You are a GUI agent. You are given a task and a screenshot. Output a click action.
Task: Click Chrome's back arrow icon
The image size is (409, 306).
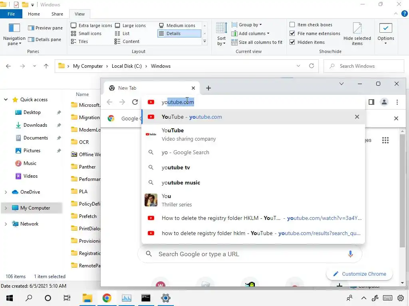(x=109, y=102)
